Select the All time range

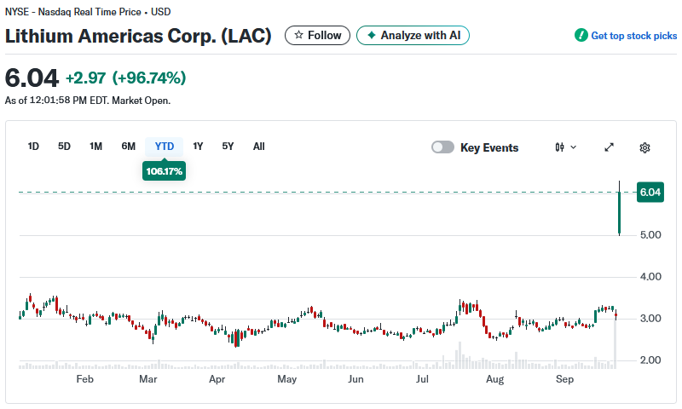[x=258, y=147]
